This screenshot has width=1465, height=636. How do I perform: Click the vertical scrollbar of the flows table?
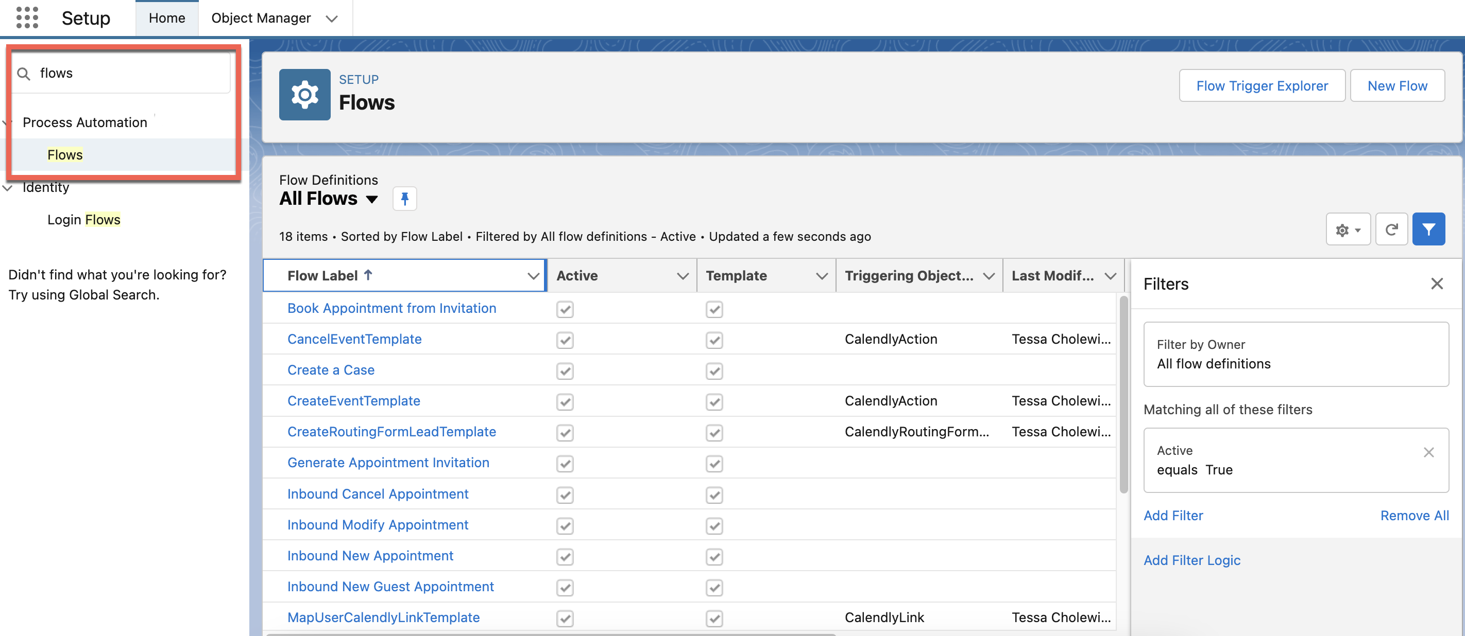[1123, 395]
